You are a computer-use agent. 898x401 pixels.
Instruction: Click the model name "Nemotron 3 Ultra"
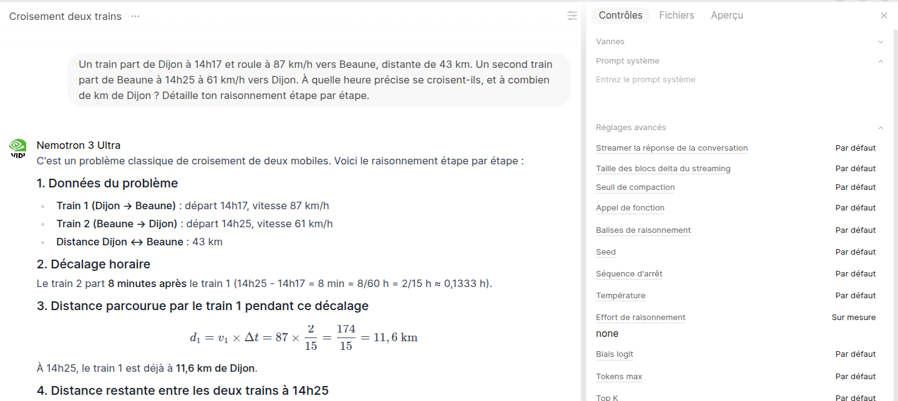(x=79, y=145)
